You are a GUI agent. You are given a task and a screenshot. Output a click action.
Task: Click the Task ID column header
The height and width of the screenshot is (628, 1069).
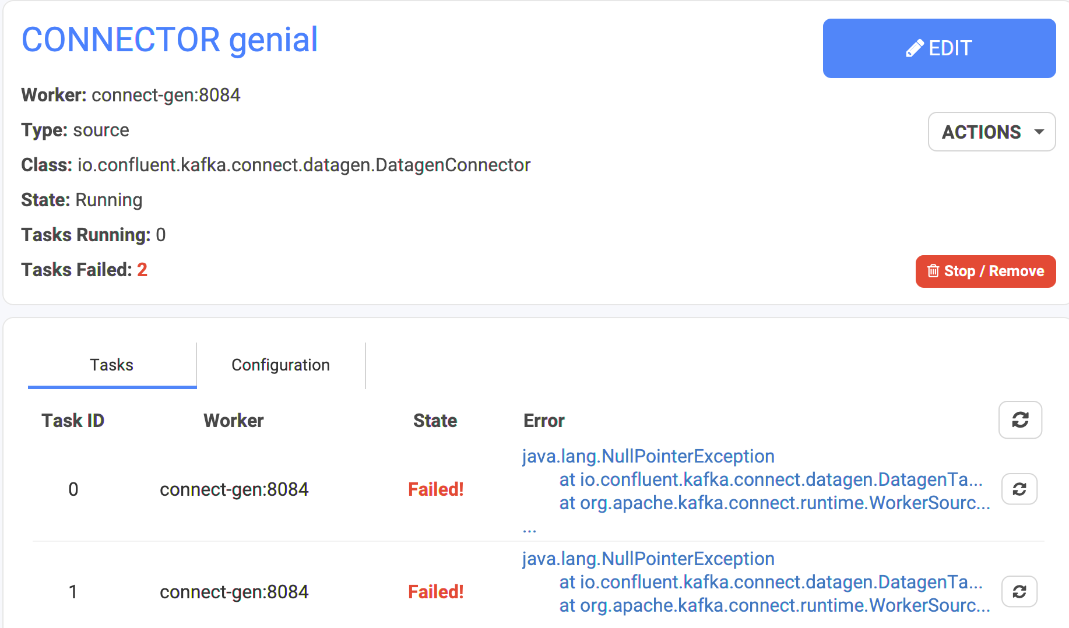[x=73, y=421]
